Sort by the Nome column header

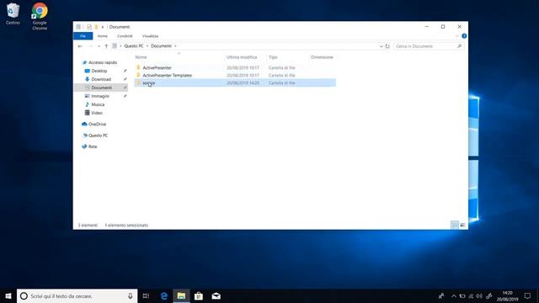[141, 57]
